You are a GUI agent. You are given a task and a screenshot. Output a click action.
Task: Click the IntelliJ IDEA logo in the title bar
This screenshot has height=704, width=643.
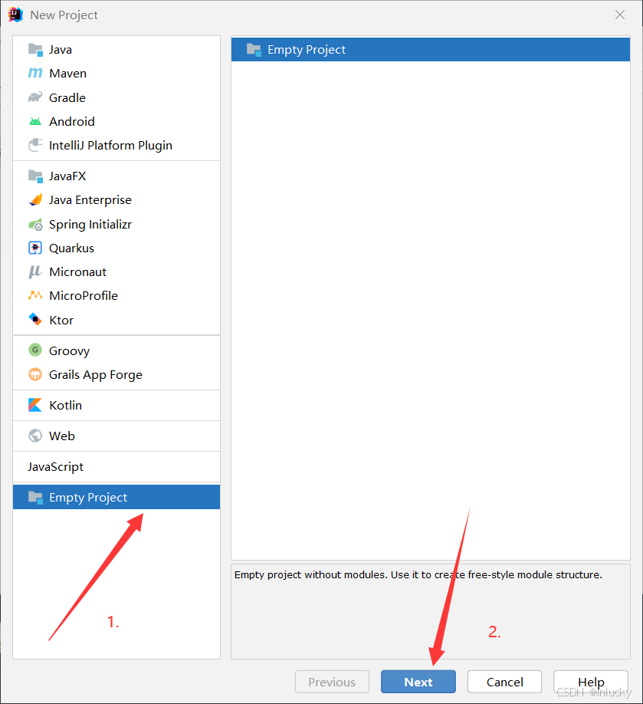click(15, 15)
